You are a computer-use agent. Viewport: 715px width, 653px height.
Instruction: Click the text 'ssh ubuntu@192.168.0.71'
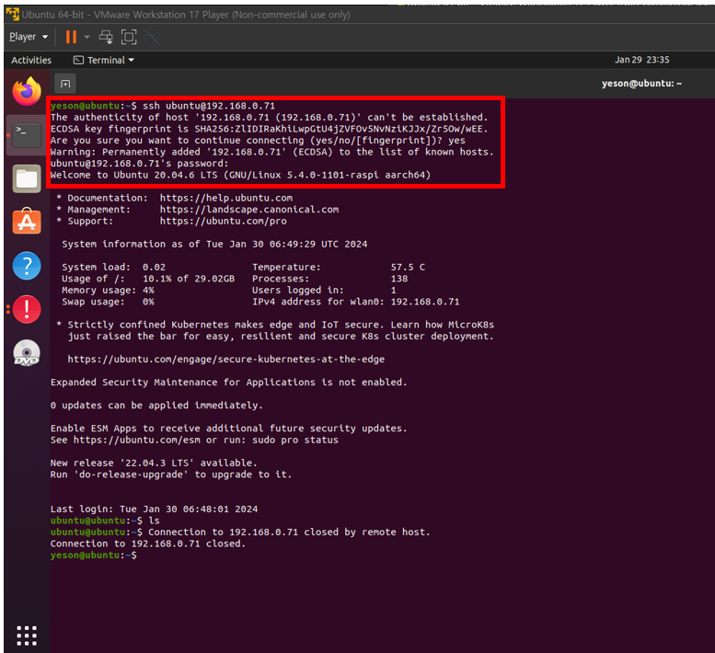[x=209, y=106]
